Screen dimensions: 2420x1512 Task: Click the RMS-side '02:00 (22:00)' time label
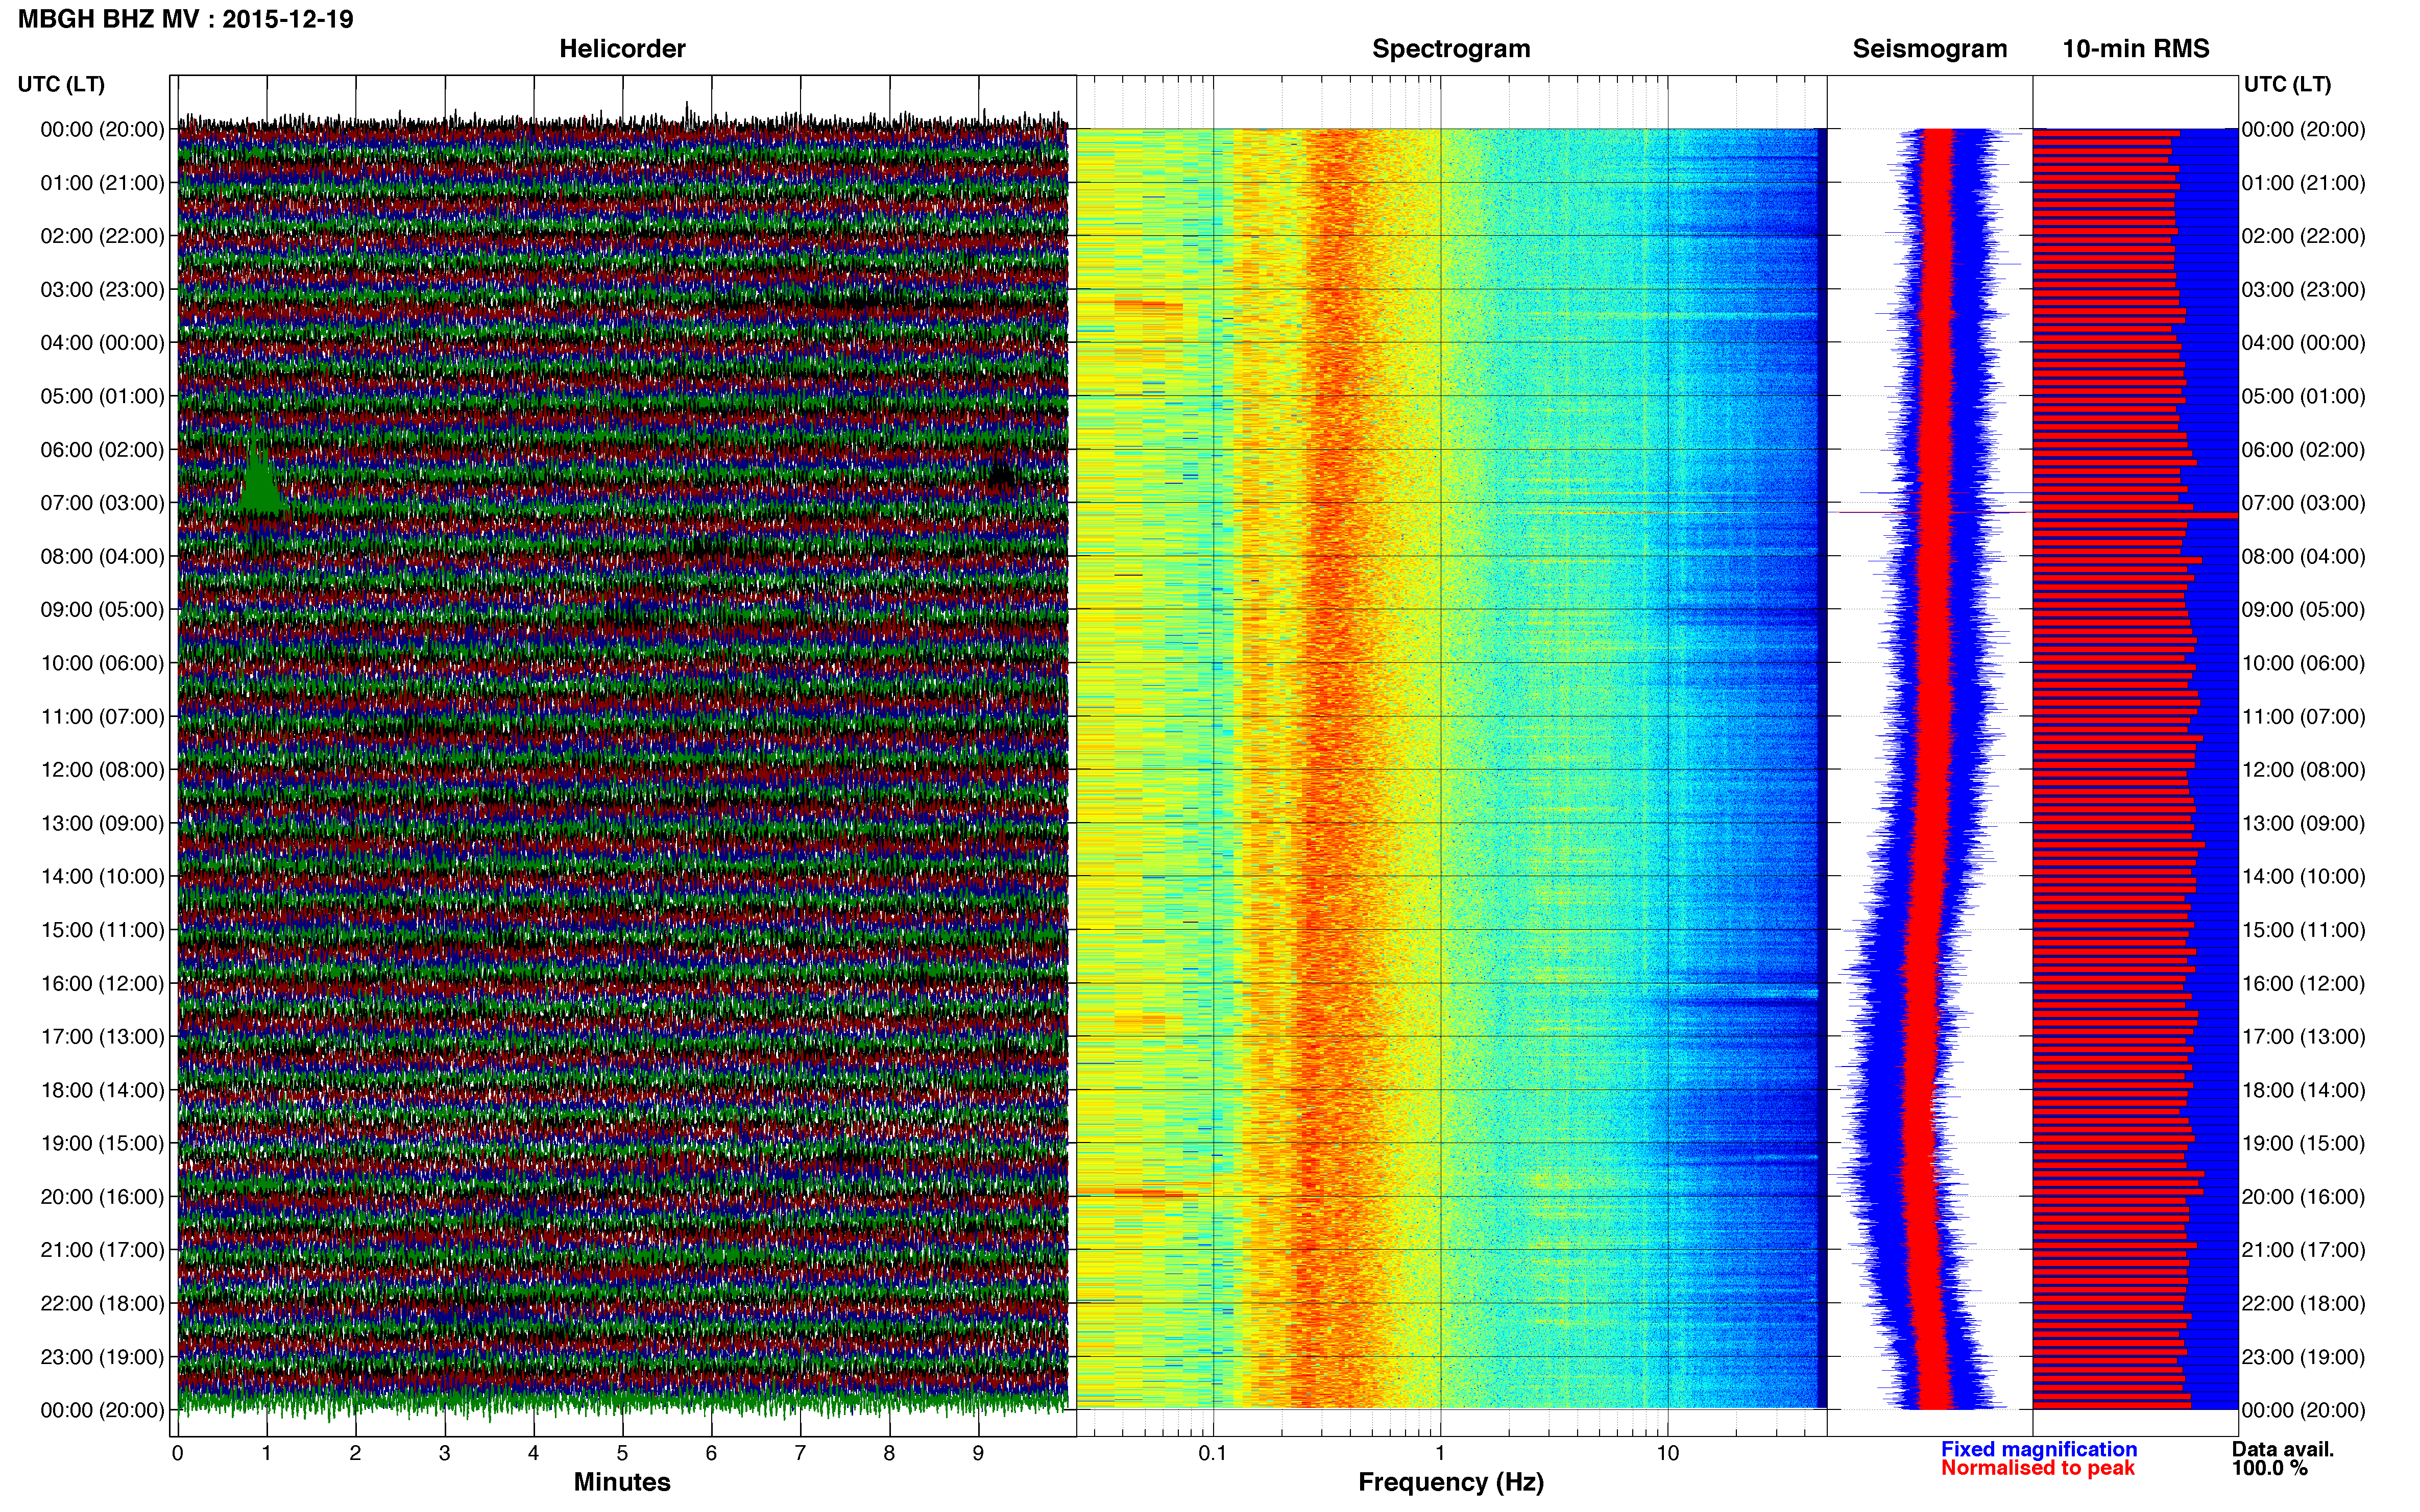pos(2304,236)
